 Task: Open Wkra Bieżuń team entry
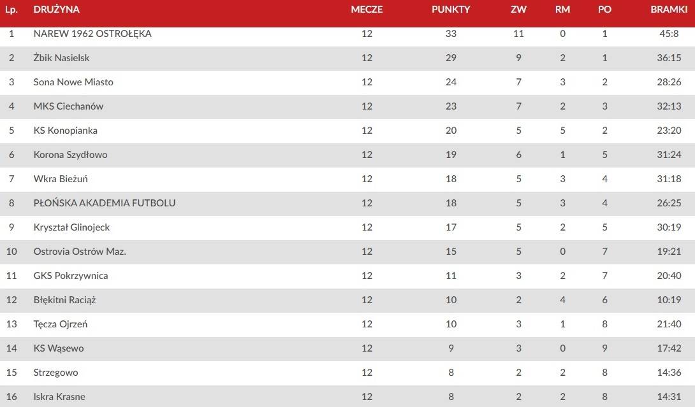(61, 179)
